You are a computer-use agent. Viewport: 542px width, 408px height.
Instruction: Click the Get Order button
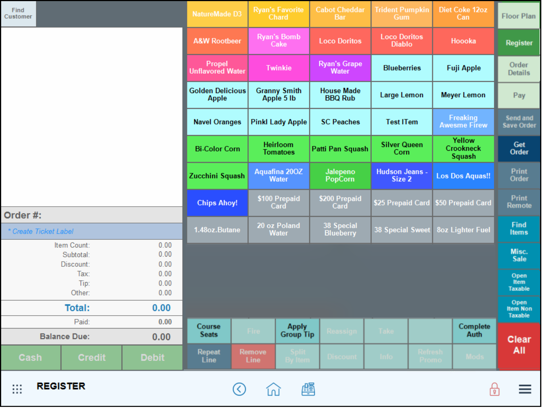tap(519, 148)
